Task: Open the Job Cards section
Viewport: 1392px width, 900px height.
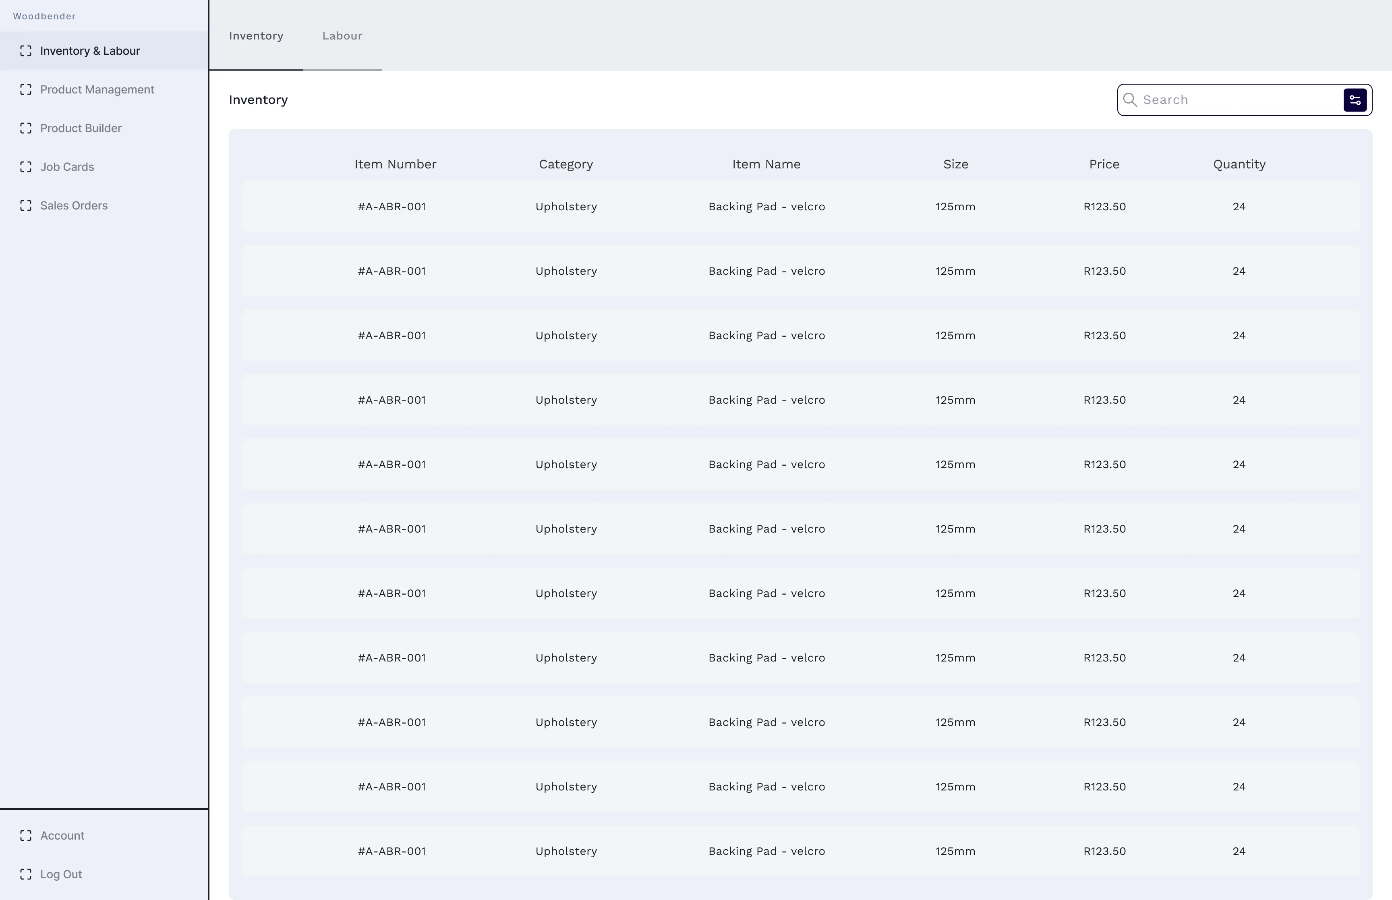Action: coord(67,166)
